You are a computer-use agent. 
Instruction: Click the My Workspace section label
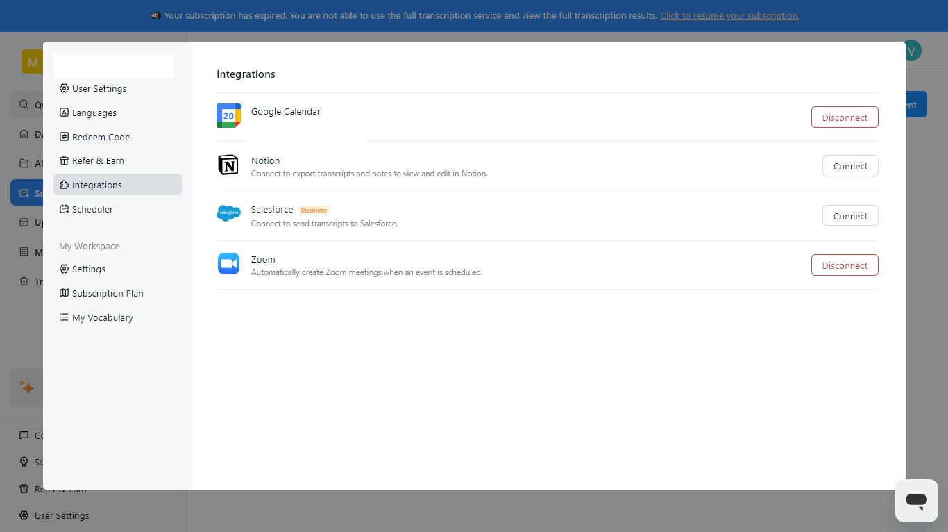tap(89, 246)
